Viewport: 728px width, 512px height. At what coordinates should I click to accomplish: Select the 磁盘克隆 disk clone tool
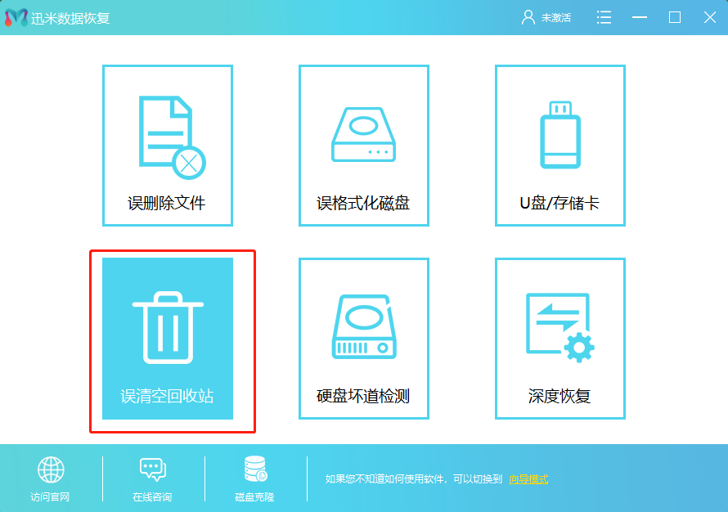(253, 478)
